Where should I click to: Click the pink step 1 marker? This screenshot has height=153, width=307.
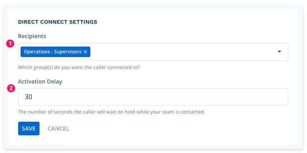10,43
